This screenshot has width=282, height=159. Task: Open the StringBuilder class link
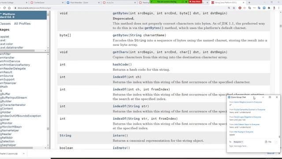6,101
